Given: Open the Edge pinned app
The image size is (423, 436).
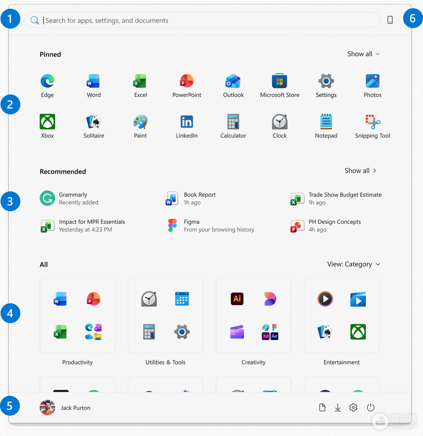Looking at the screenshot, I should (x=47, y=86).
